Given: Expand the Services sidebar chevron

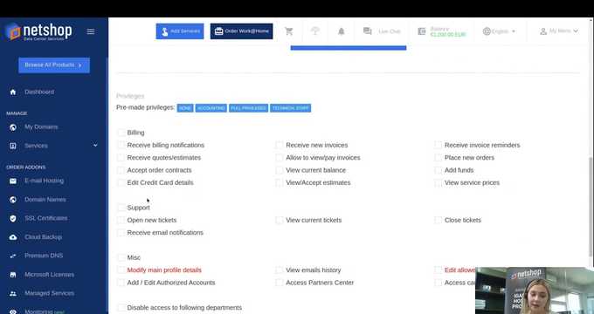Looking at the screenshot, I should [x=95, y=146].
